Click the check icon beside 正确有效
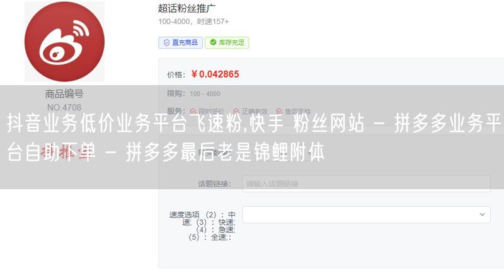This screenshot has height=275, width=504. pyautogui.click(x=236, y=111)
